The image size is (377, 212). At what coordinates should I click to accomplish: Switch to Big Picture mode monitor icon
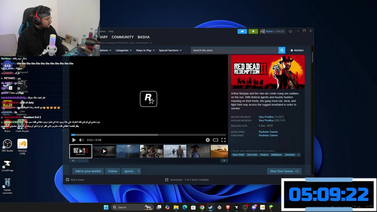click(290, 31)
